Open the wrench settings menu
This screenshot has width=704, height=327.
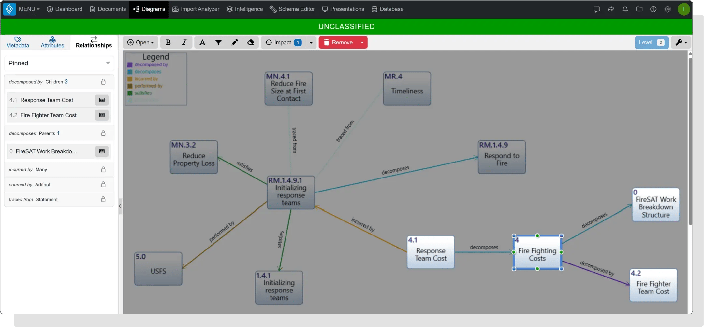click(x=681, y=42)
